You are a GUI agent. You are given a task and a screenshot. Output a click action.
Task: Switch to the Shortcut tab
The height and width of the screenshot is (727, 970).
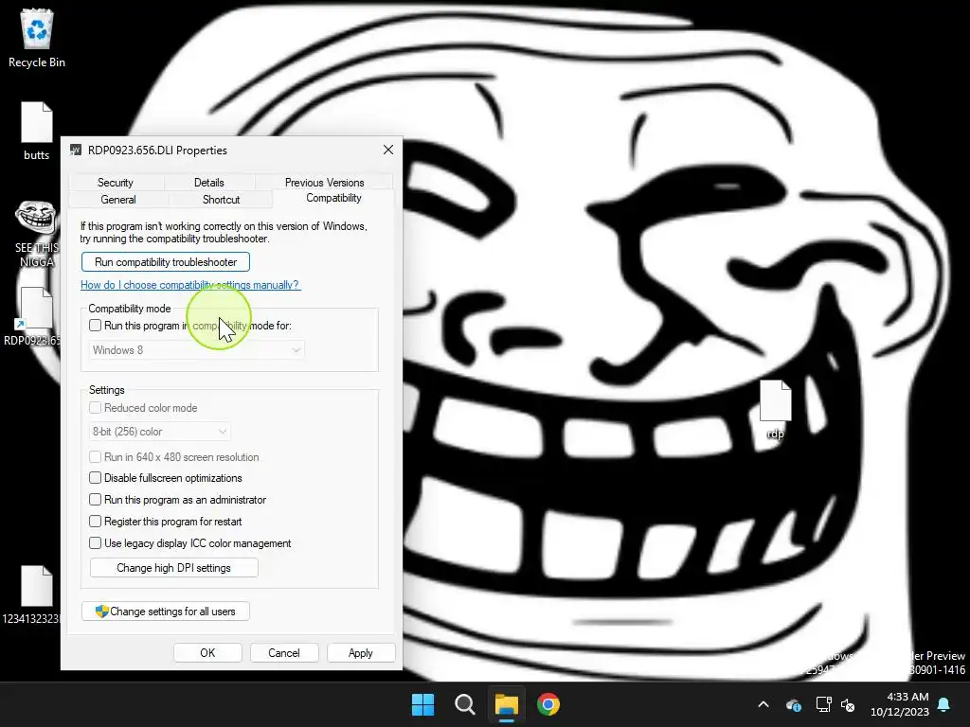tap(221, 199)
